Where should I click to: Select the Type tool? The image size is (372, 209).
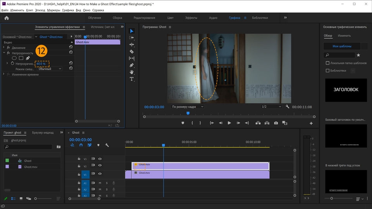click(132, 79)
